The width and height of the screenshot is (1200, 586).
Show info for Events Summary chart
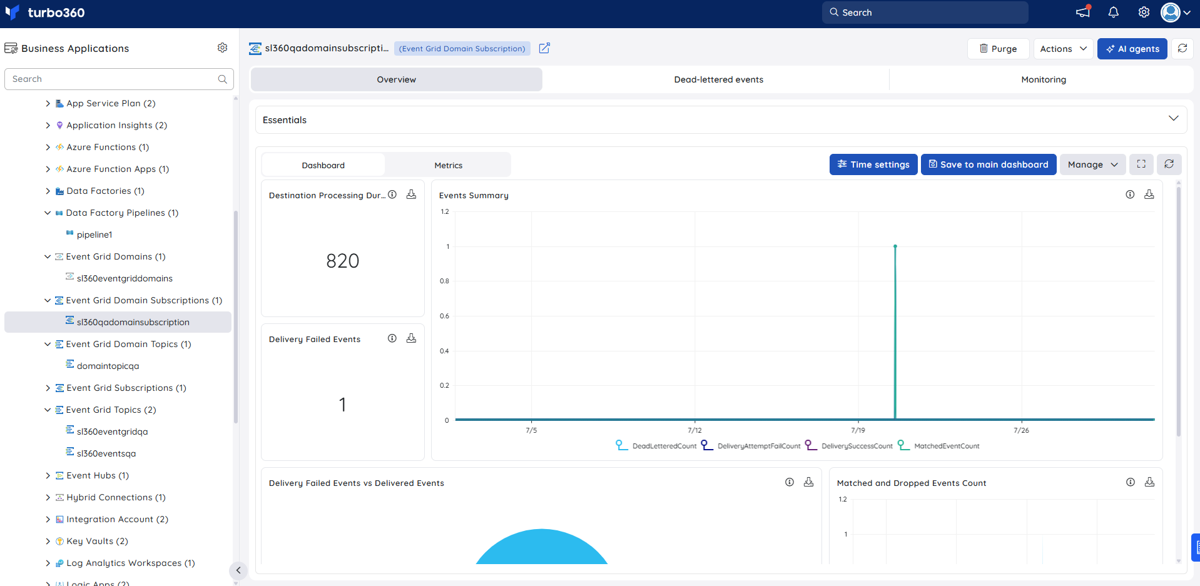pyautogui.click(x=1130, y=194)
